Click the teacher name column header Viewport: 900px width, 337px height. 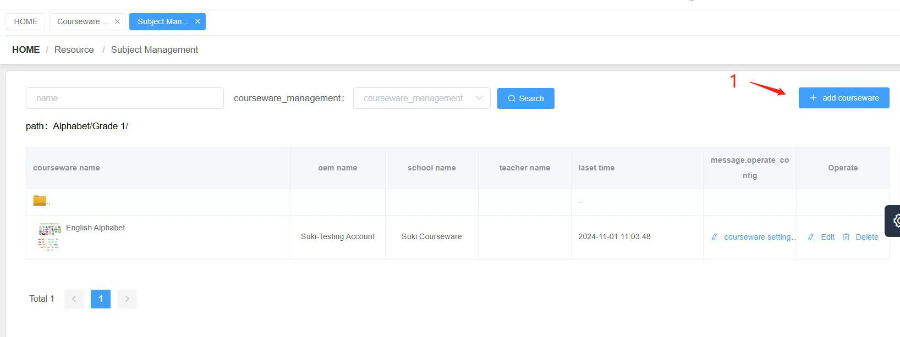(x=525, y=168)
